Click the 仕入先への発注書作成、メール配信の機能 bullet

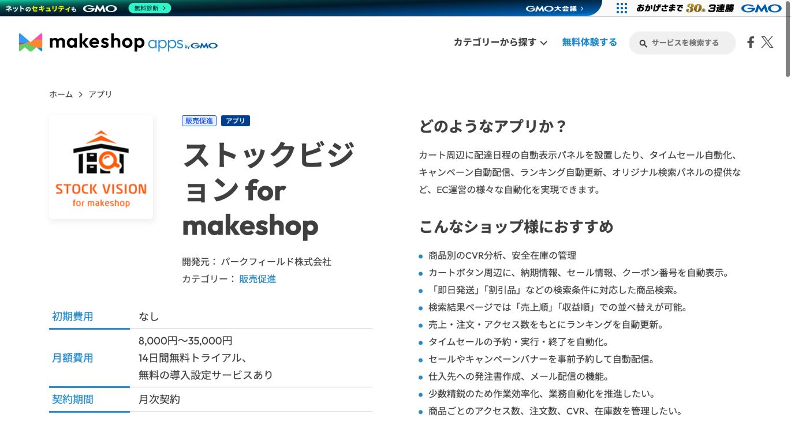click(518, 376)
